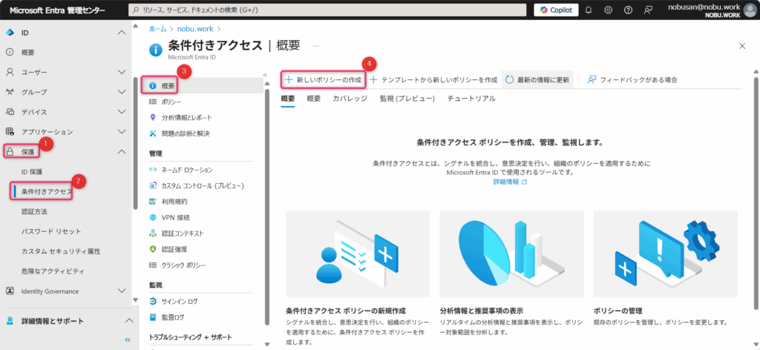Click the feedback person icon in header
This screenshot has width=760, height=350.
pos(648,10)
